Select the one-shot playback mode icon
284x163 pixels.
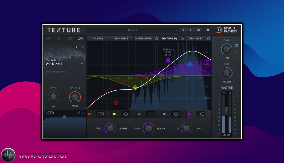coord(48,38)
